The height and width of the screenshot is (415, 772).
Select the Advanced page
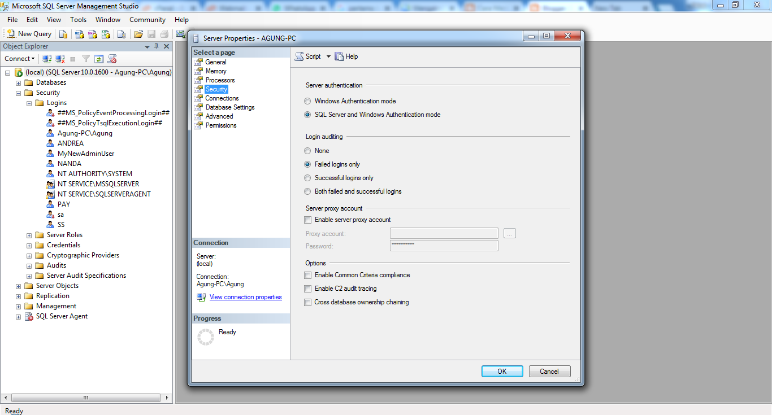pyautogui.click(x=219, y=116)
